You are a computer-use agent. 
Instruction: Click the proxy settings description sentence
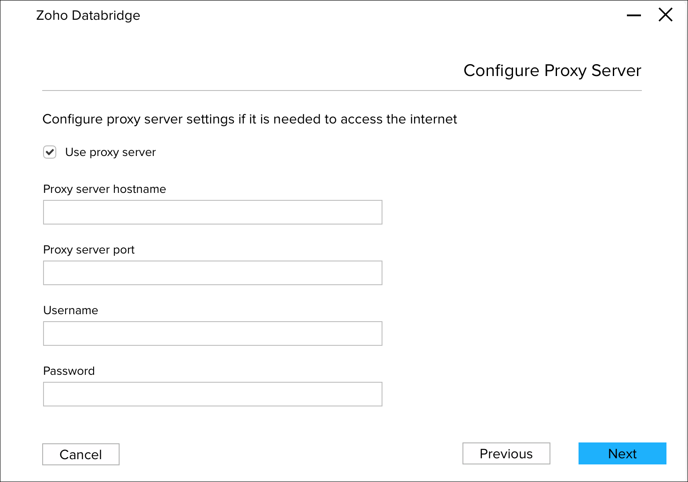(249, 120)
